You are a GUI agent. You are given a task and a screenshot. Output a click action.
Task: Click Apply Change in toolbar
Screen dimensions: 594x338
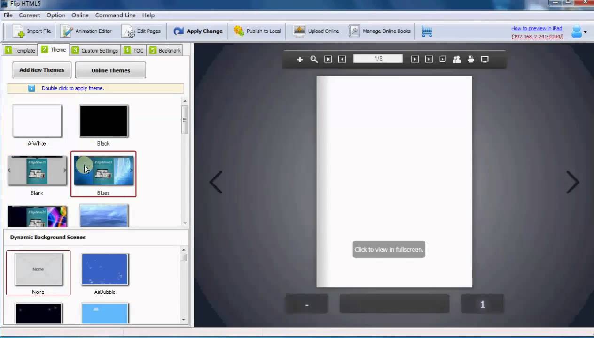198,31
